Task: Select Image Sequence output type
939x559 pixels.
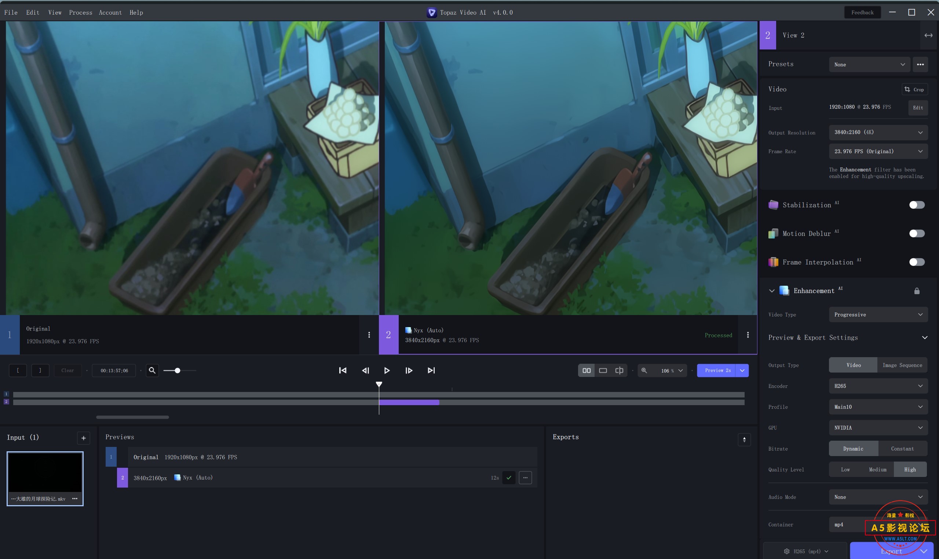Action: pyautogui.click(x=902, y=365)
